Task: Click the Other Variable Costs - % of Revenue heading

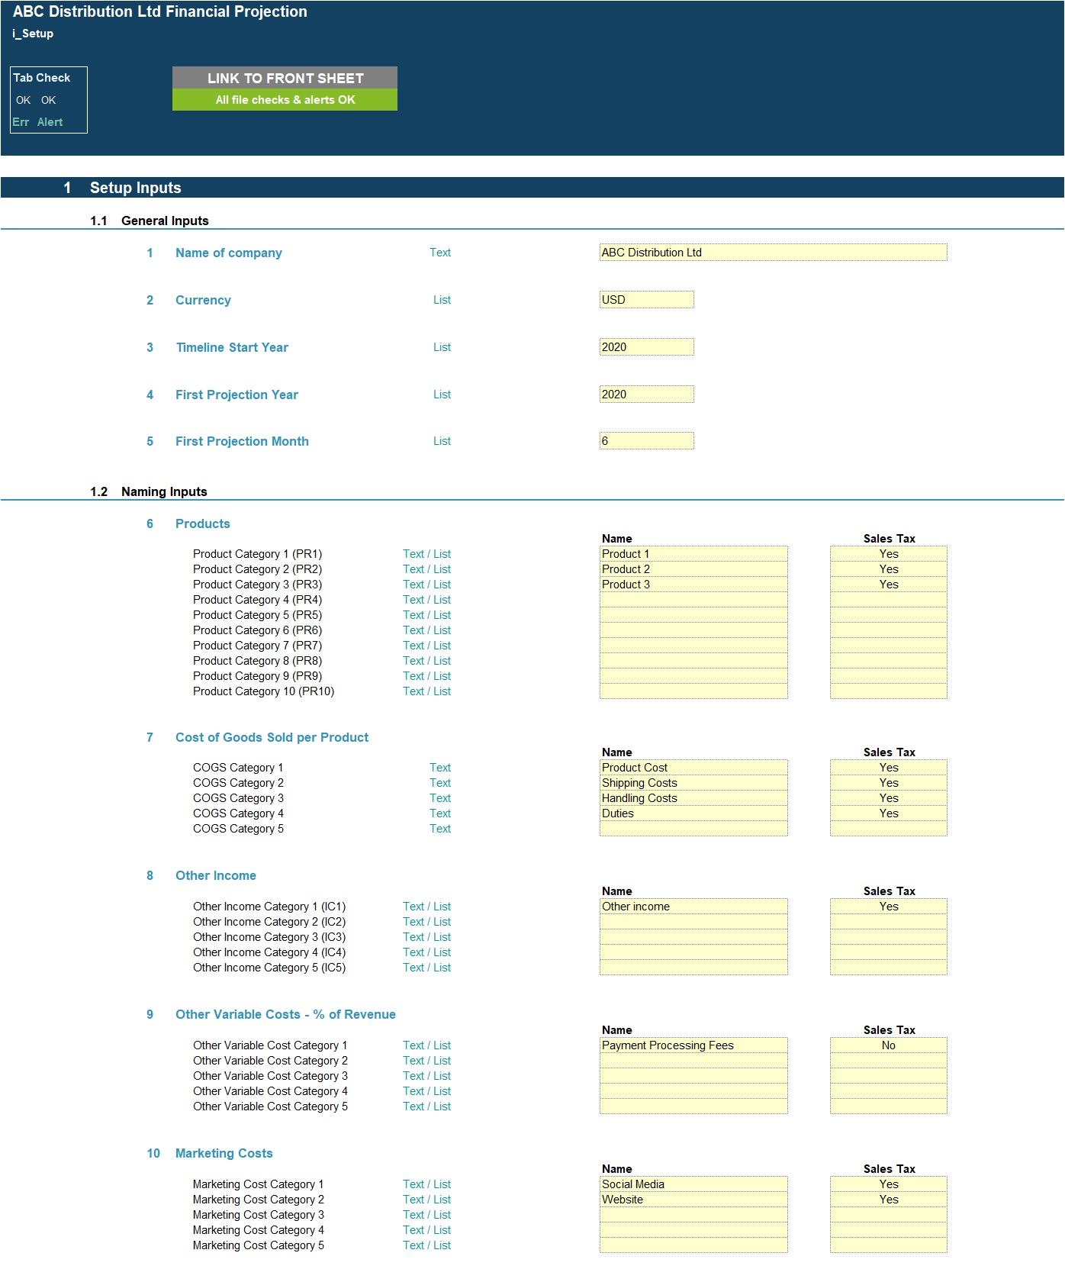Action: pyautogui.click(x=285, y=1014)
